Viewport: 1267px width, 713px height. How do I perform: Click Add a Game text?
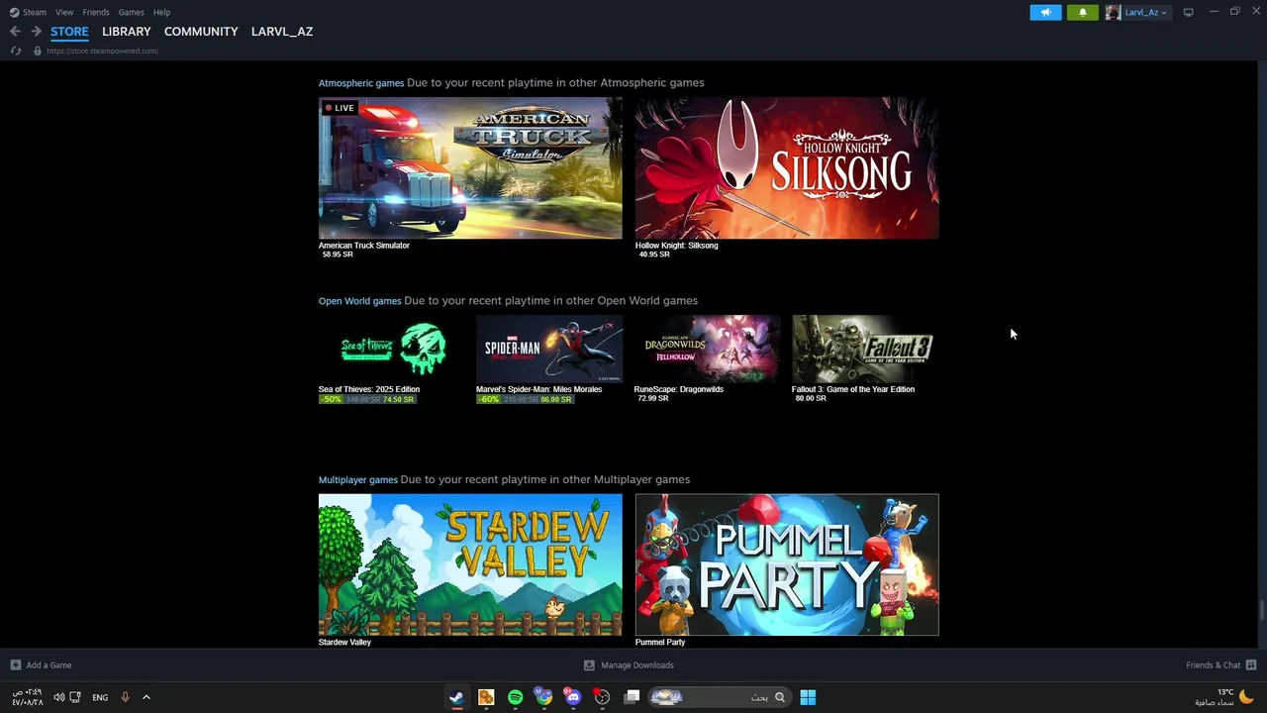tap(49, 665)
